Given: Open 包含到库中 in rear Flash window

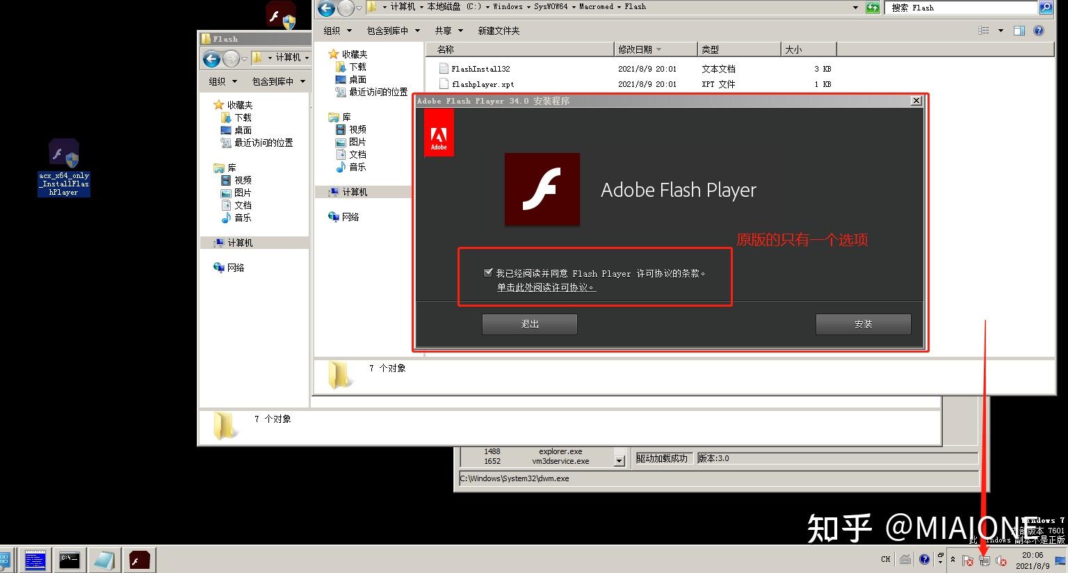Looking at the screenshot, I should (278, 81).
